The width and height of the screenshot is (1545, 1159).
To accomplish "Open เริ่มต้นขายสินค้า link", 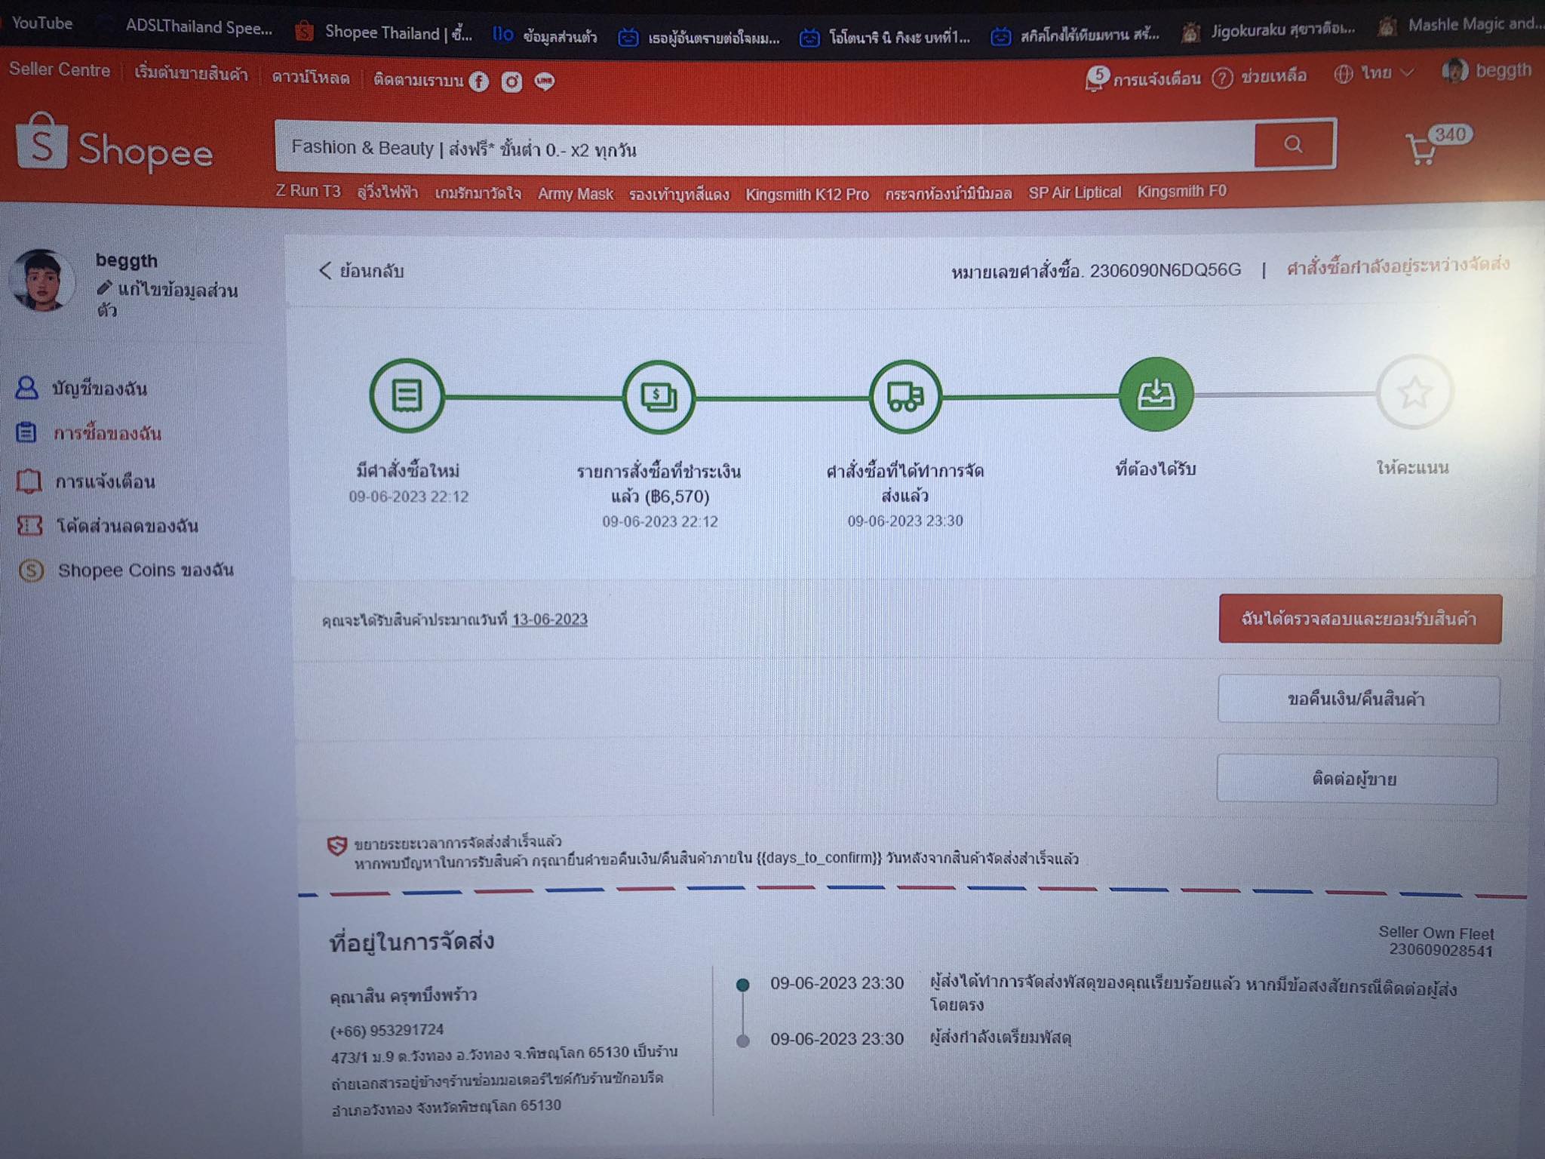I will point(191,73).
